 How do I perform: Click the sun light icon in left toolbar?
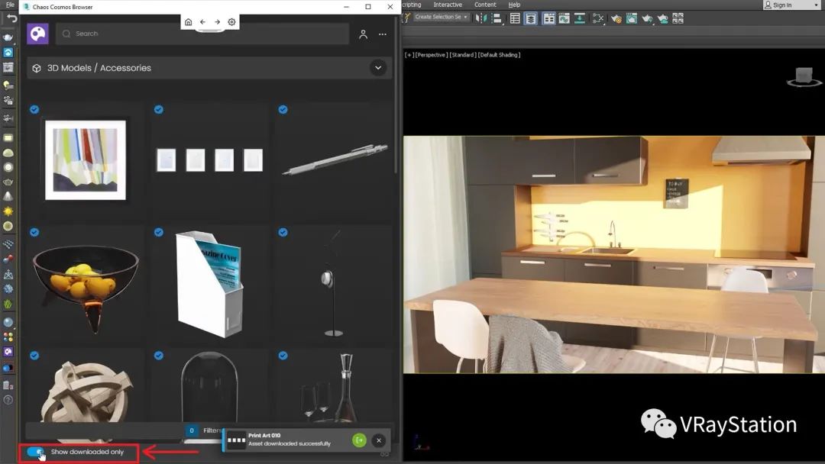[8, 211]
